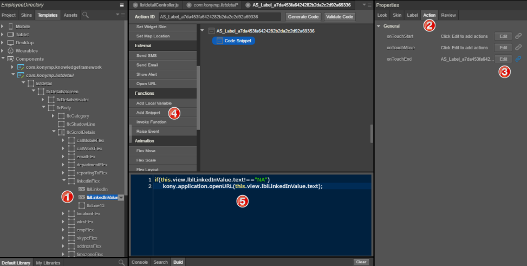527x266 pixels.
Task: Click the Generate Code button
Action: (x=303, y=16)
